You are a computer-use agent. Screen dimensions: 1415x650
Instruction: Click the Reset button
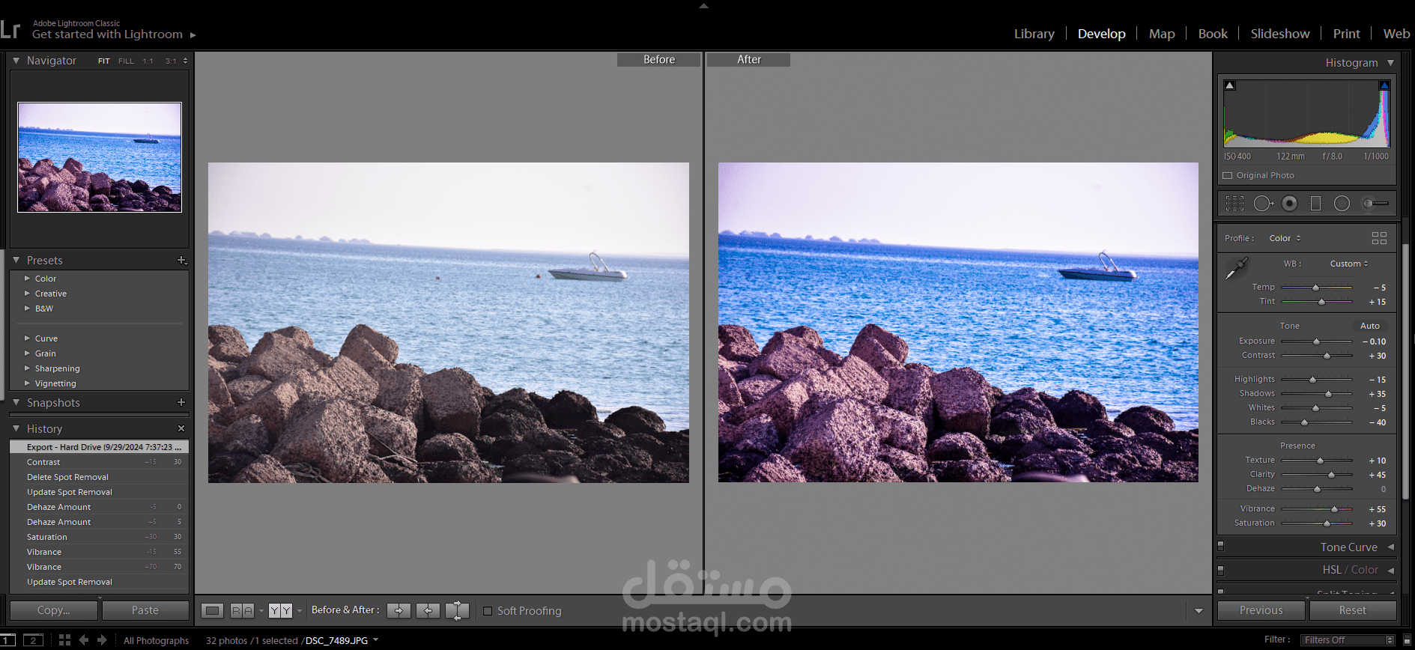click(x=1353, y=610)
